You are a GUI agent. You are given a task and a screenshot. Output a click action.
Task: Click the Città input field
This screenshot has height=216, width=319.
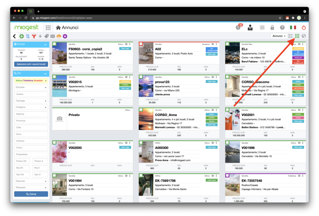click(x=31, y=127)
